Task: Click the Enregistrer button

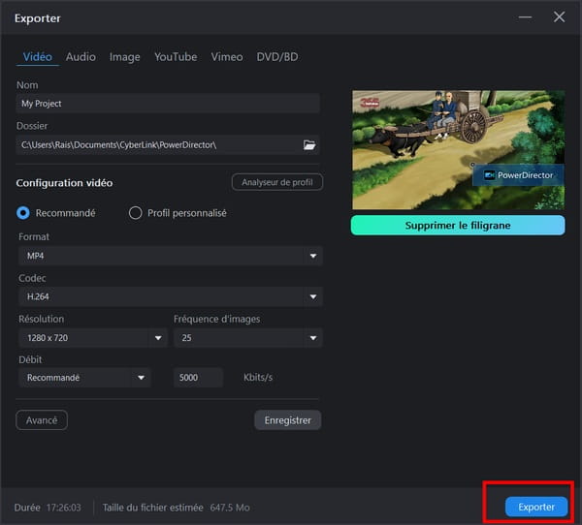Action: coord(288,420)
